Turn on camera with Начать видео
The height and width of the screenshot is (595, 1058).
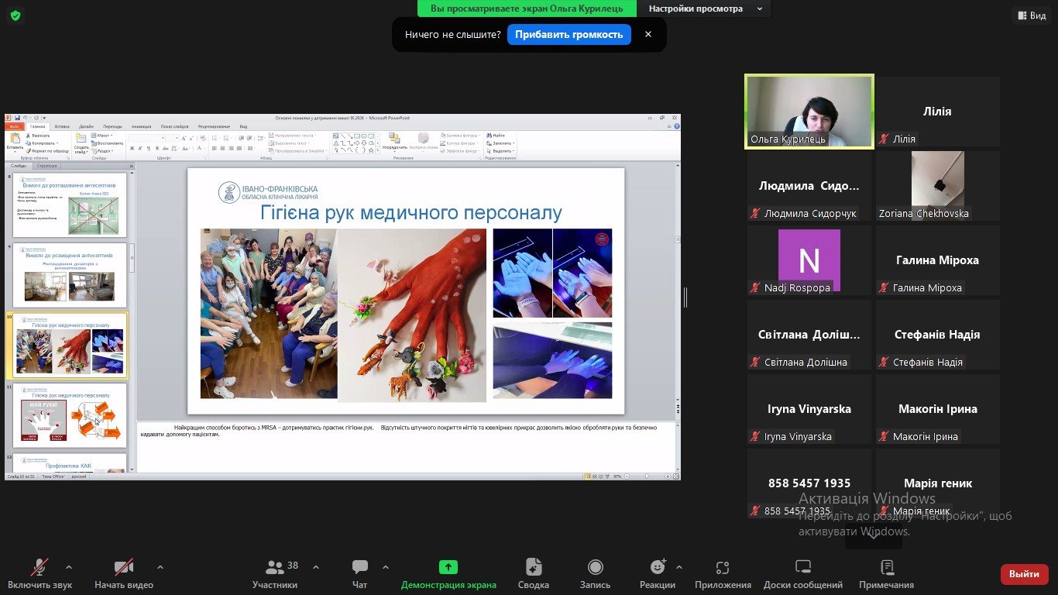124,567
